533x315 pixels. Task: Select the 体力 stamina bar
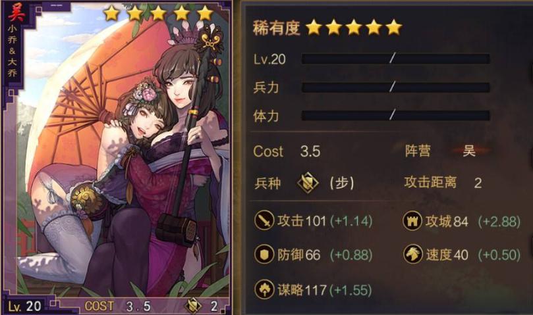point(396,116)
